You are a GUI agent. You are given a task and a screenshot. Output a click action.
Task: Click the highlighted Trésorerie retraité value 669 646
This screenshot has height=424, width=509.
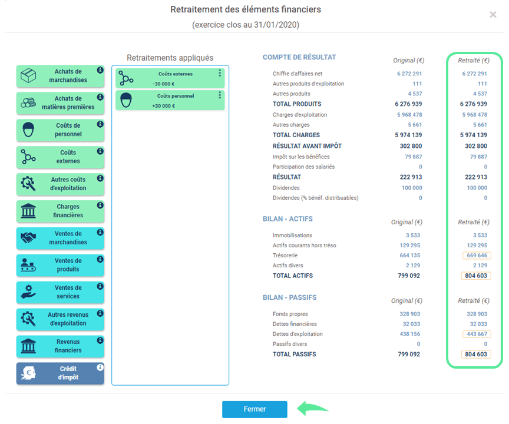click(x=477, y=256)
